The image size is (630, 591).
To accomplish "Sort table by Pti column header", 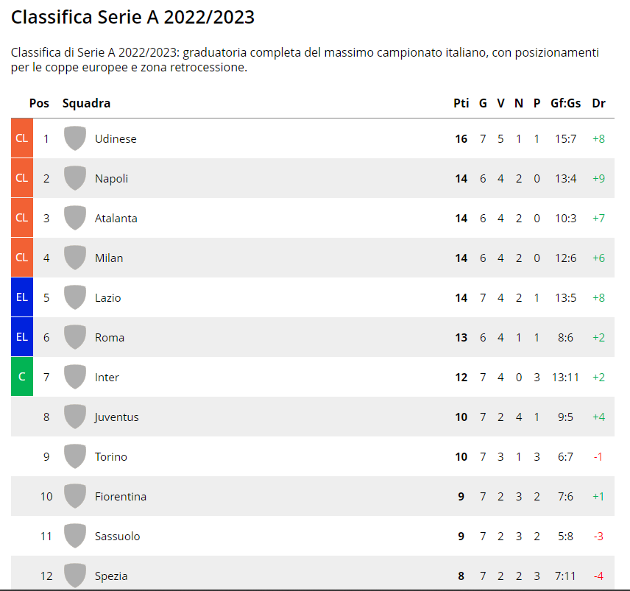I will [x=461, y=103].
